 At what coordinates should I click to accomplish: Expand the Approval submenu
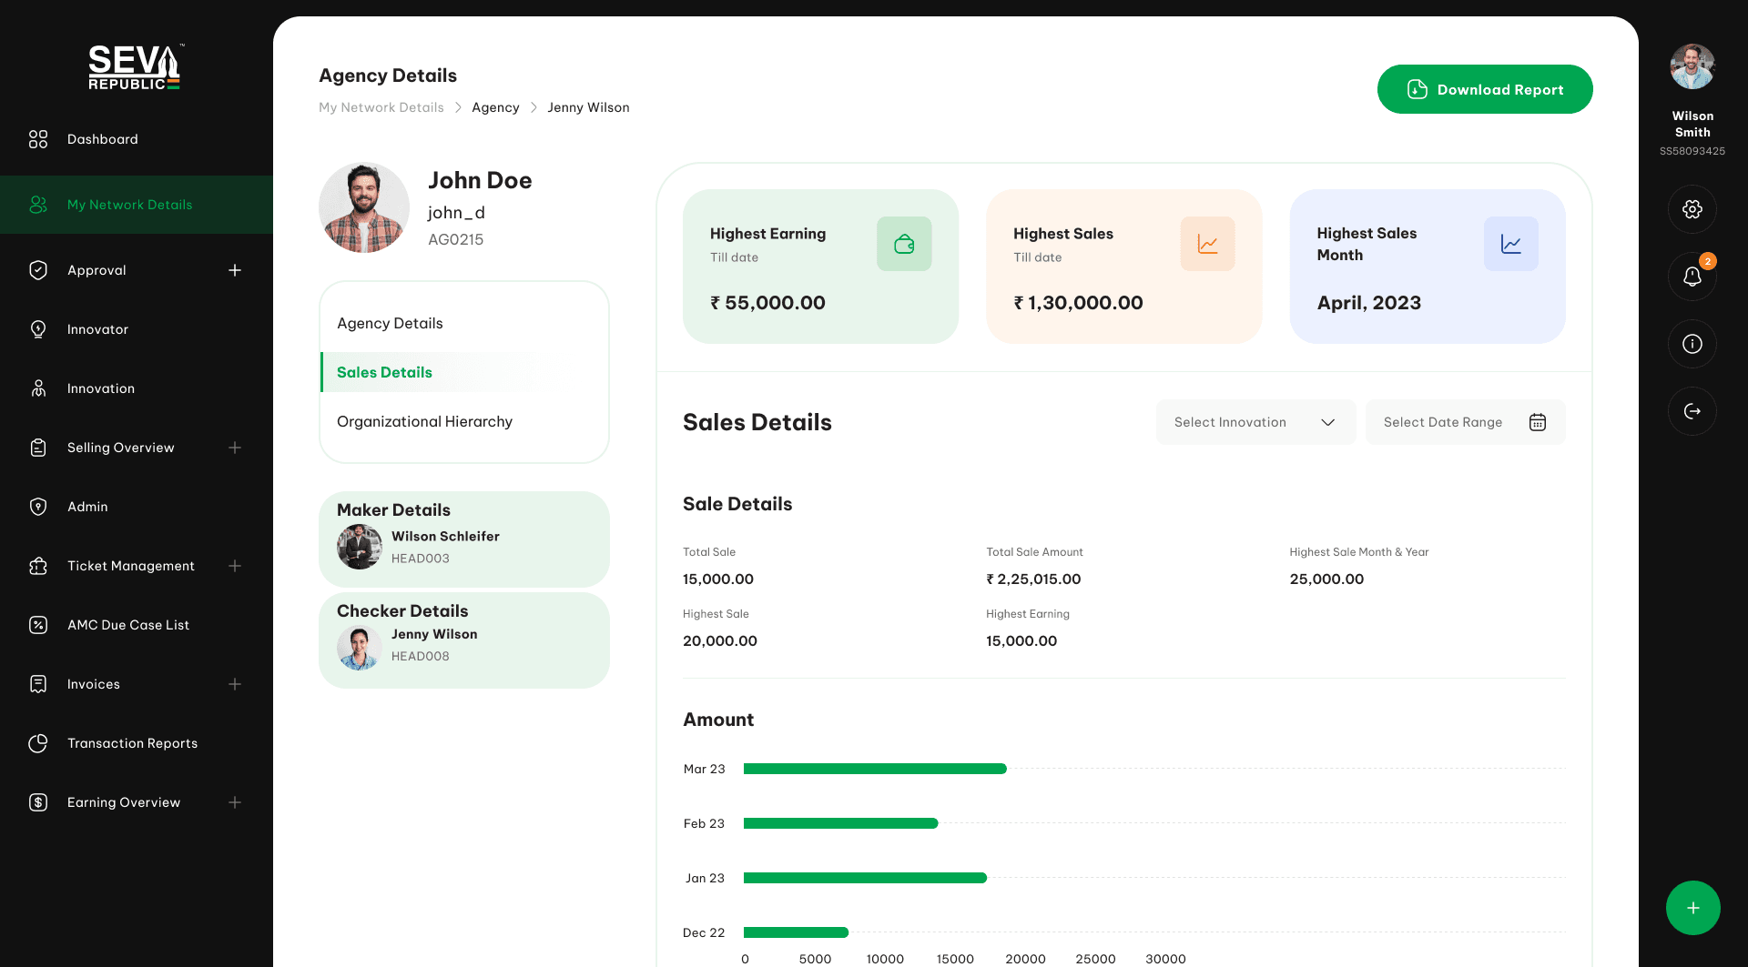coord(235,270)
